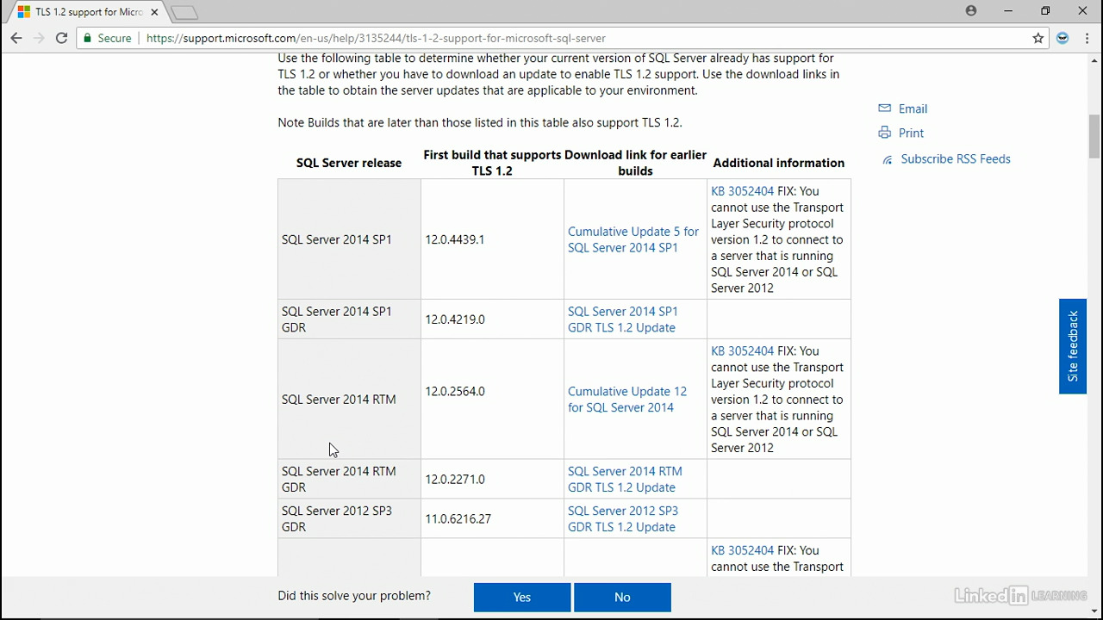
Task: Click the SQL Server release column header
Action: click(349, 163)
